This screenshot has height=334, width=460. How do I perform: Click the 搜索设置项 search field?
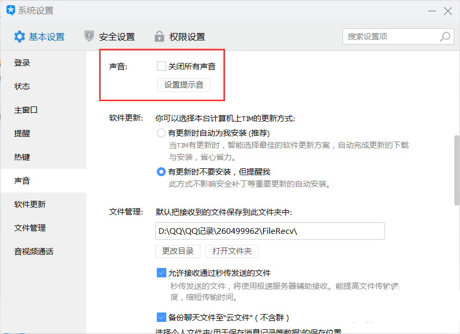click(x=391, y=37)
